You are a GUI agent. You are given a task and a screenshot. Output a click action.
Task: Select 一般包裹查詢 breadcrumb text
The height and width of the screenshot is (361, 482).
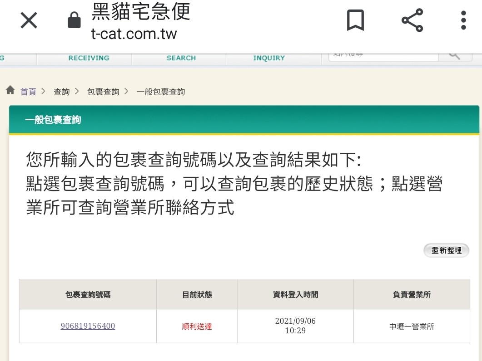click(x=161, y=92)
